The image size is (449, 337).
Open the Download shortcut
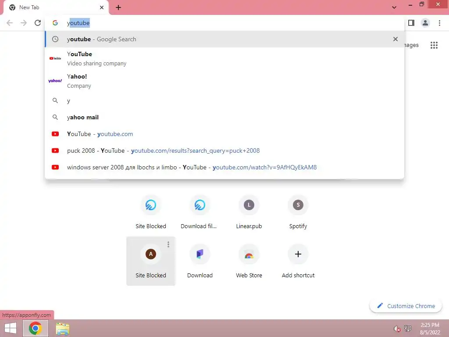[x=200, y=261]
